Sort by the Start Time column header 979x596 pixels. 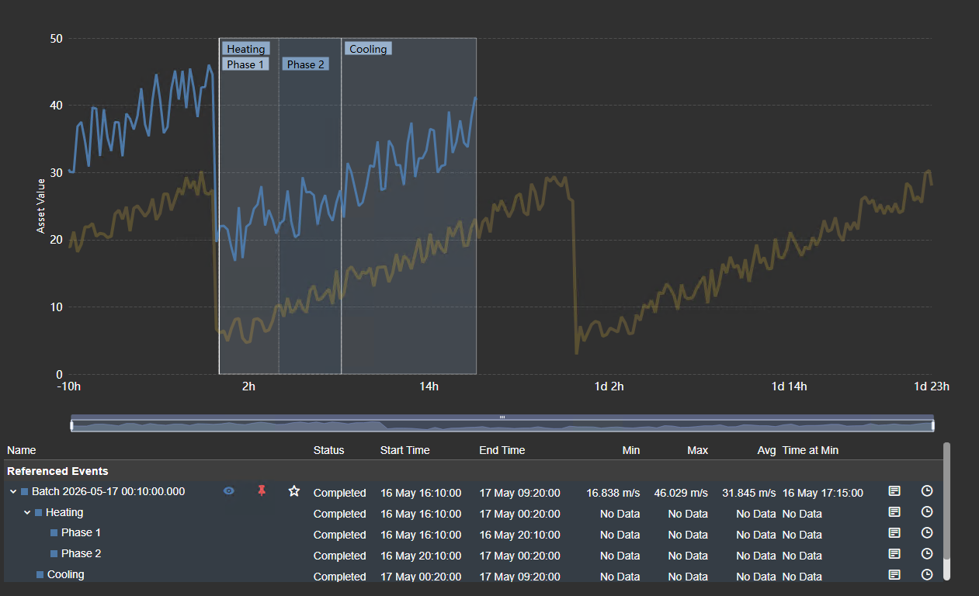pos(404,450)
